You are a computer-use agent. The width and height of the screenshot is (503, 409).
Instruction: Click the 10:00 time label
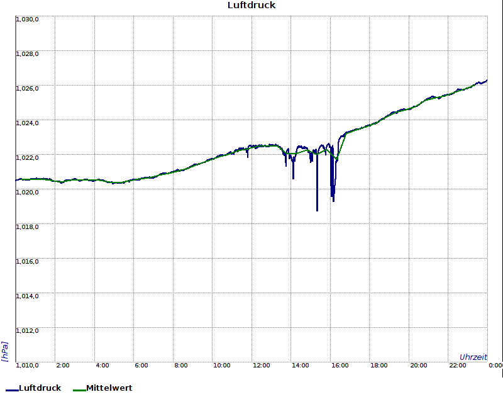(222, 366)
